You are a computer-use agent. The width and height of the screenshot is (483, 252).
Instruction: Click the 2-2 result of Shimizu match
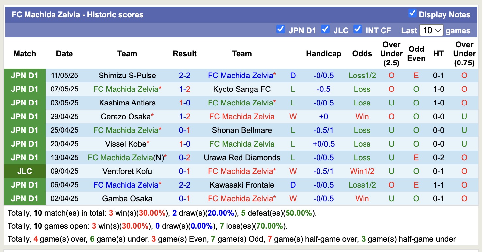pyautogui.click(x=185, y=75)
